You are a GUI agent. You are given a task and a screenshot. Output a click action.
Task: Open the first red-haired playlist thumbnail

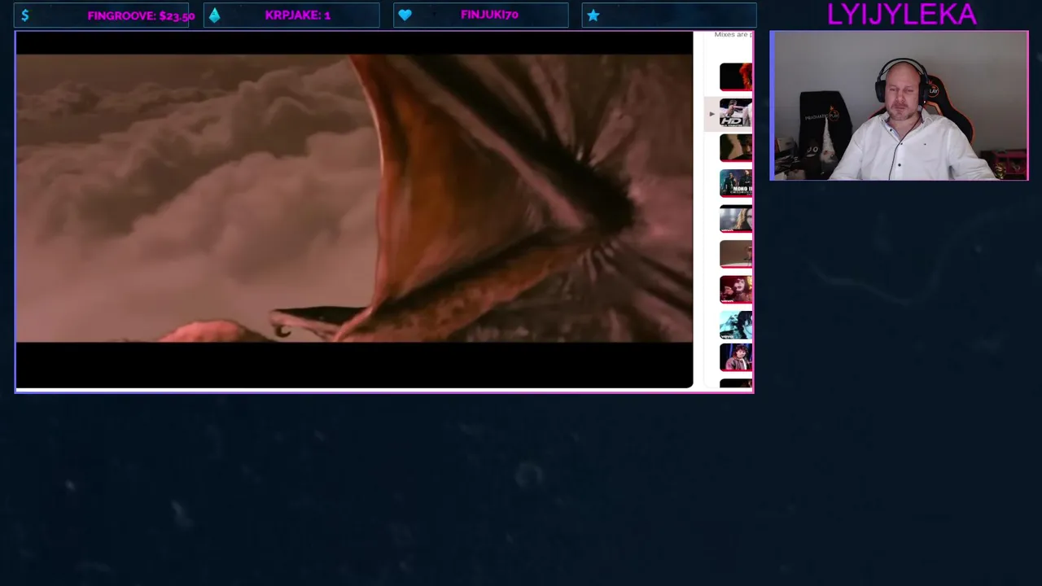point(736,77)
